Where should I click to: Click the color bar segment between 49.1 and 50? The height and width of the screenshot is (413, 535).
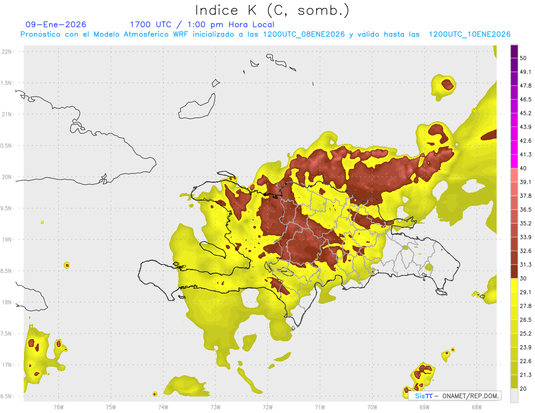[514, 65]
